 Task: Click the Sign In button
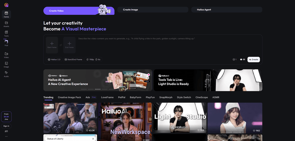point(6,126)
